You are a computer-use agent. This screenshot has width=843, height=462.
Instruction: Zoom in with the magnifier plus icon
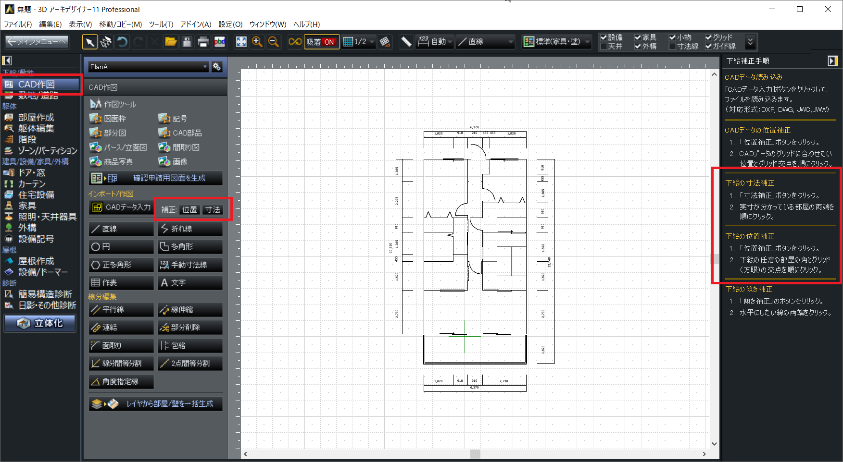point(257,42)
